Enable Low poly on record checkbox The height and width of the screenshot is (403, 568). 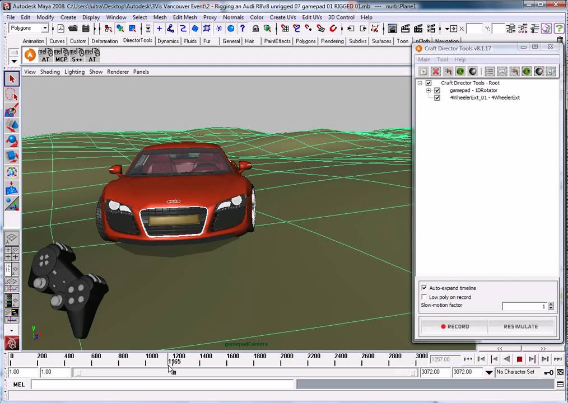[424, 297]
